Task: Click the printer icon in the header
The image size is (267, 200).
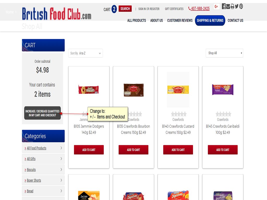Action: (232, 7)
